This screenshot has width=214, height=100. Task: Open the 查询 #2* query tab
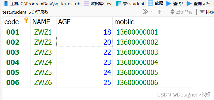coord(198,4)
